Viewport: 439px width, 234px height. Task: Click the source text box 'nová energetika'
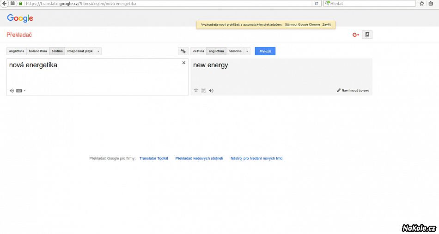[98, 77]
